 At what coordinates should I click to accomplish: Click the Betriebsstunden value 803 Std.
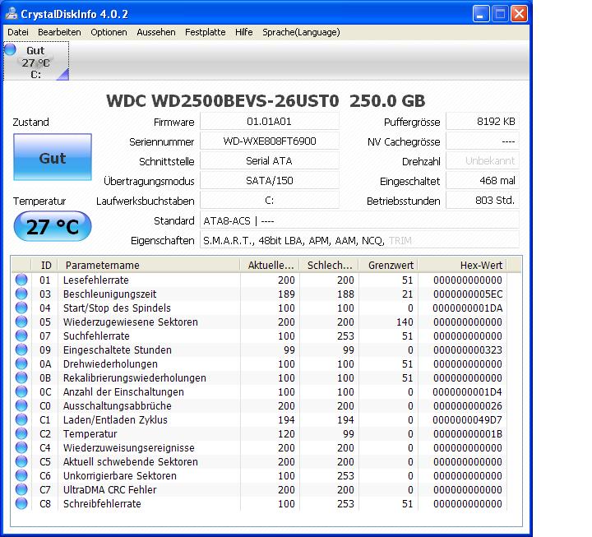tap(483, 200)
